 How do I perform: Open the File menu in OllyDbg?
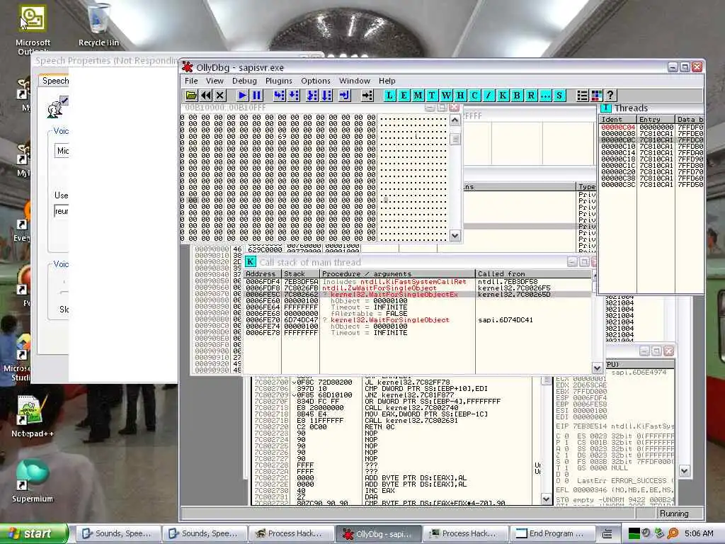point(191,81)
